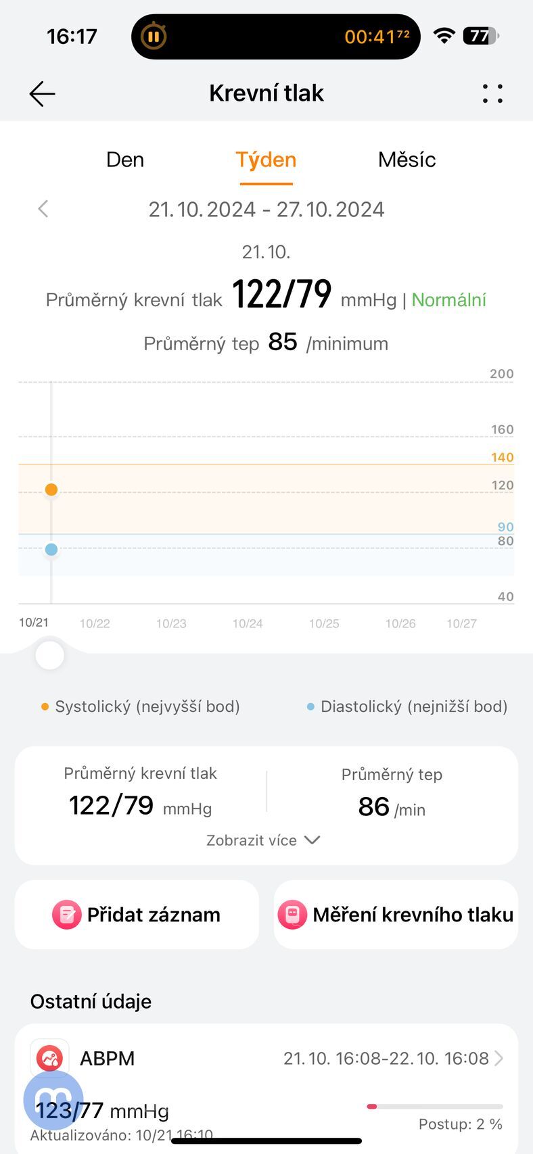Tap the 10/21 data point marker on chart
The image size is (533, 1154).
tap(51, 489)
